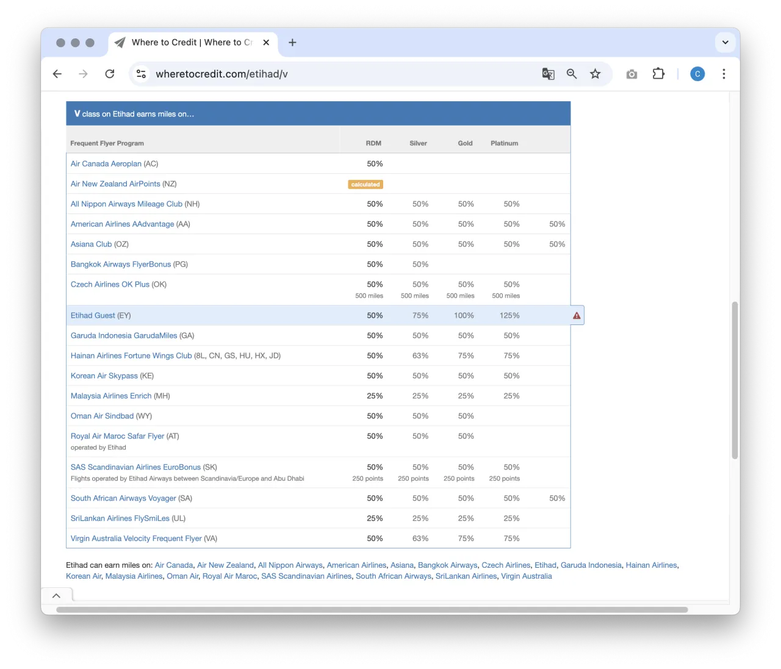
Task: Open the Chrome profile avatar
Action: tap(697, 74)
